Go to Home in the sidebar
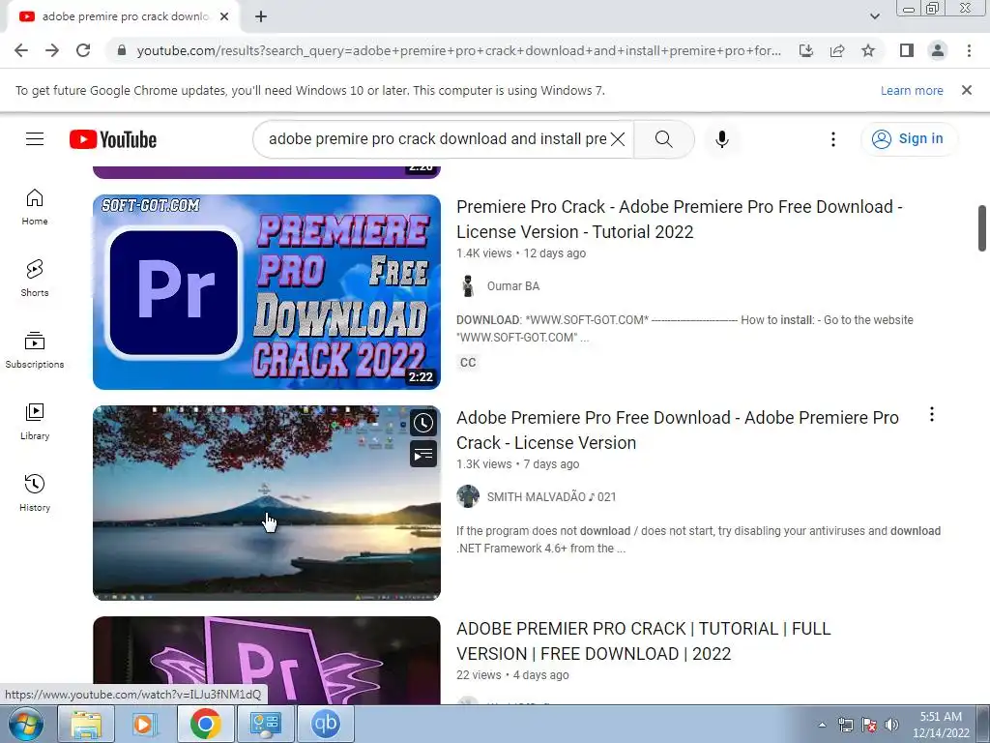 [x=35, y=207]
